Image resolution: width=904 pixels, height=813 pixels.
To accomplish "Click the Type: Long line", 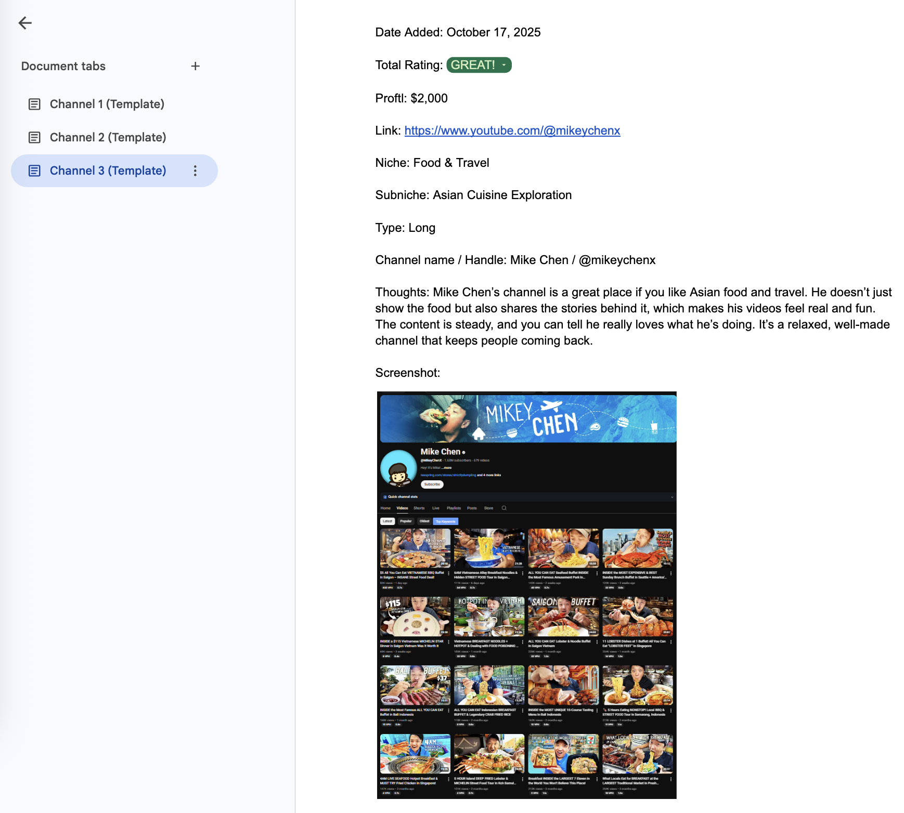I will pos(405,228).
